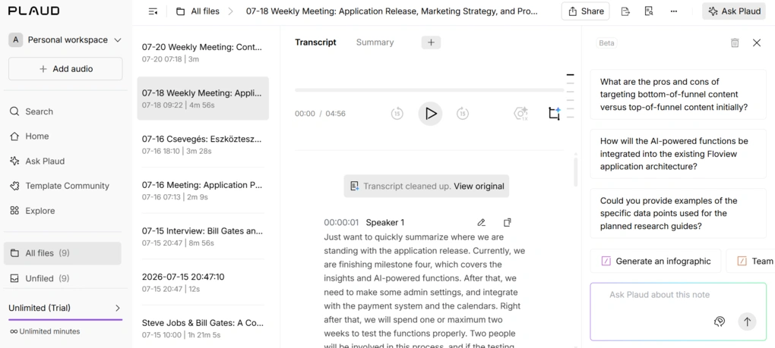Select the research guides data points suggestion
Screen dimensions: 775x348
tap(678, 214)
